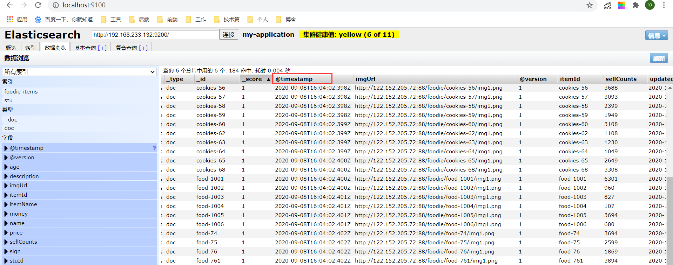Sort by the itemId column header
This screenshot has height=265, width=673.
pos(580,79)
